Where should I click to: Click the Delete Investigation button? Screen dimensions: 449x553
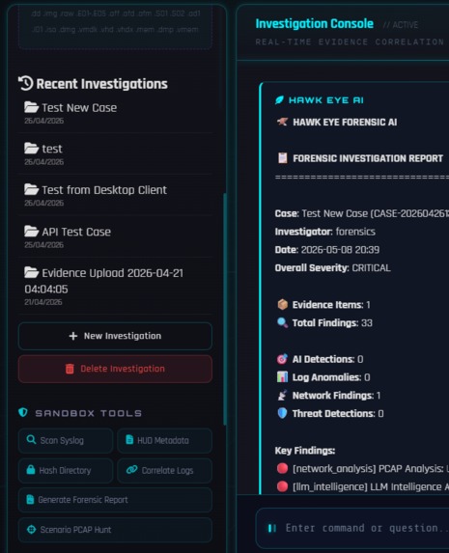[x=115, y=369]
